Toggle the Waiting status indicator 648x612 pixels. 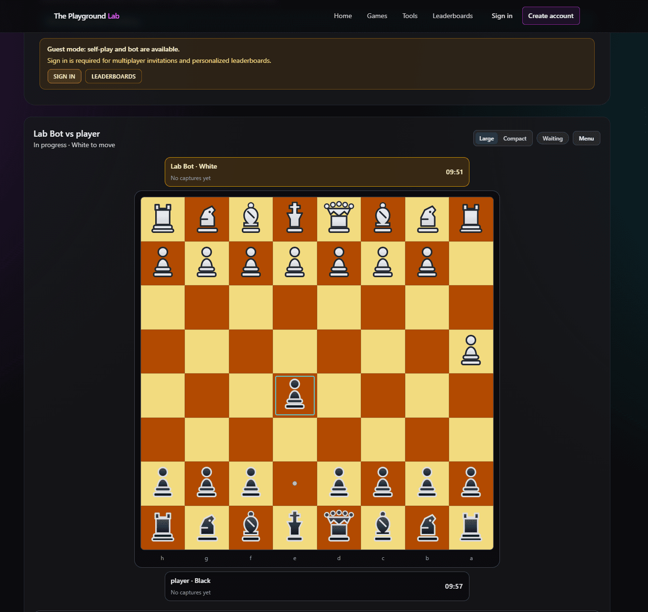pyautogui.click(x=552, y=138)
